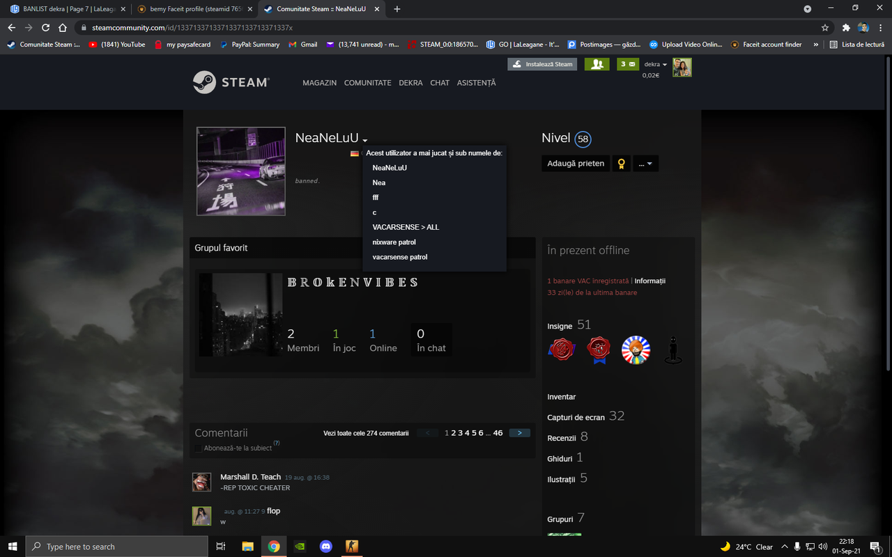Go to CHAT in Steam navigation
The height and width of the screenshot is (557, 892).
(440, 83)
